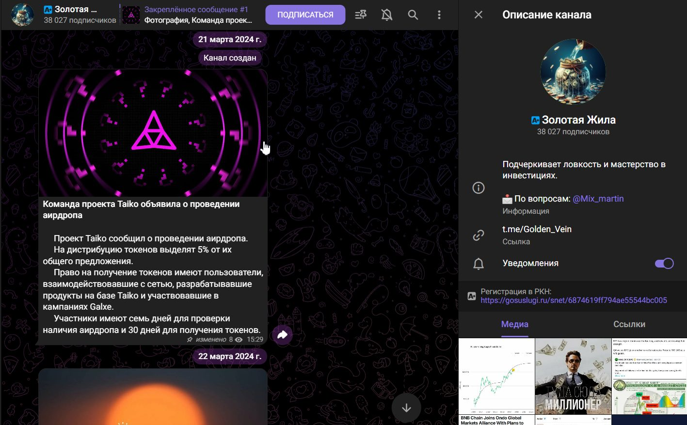Switch to the Ссылки tab
Screen dimensions: 687x425
pyautogui.click(x=629, y=325)
